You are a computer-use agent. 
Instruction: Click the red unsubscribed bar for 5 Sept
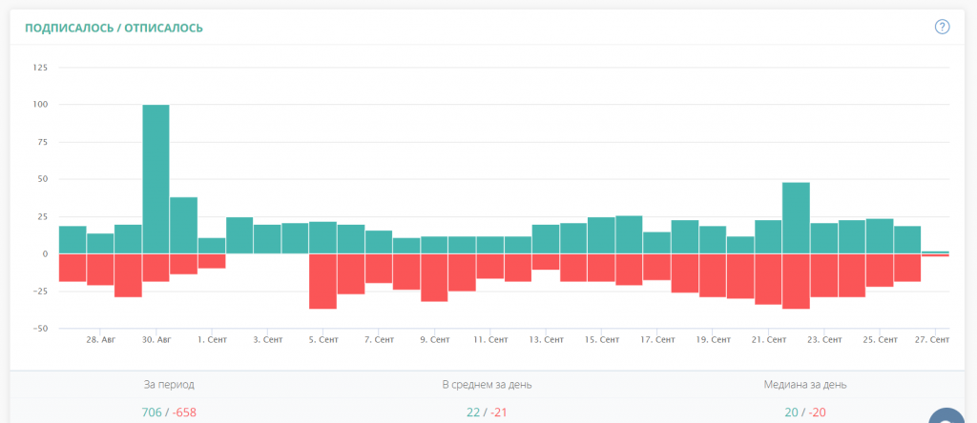click(322, 281)
